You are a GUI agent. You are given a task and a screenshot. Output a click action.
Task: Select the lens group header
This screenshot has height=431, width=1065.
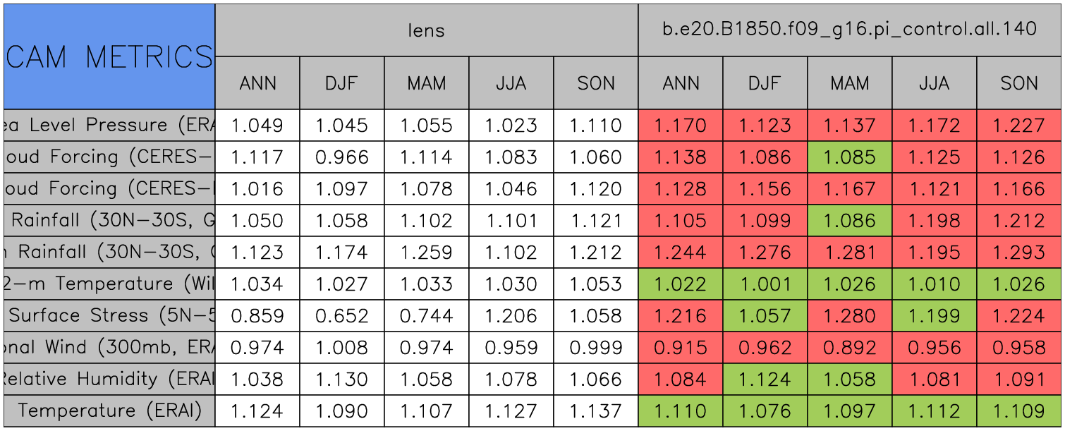point(426,30)
